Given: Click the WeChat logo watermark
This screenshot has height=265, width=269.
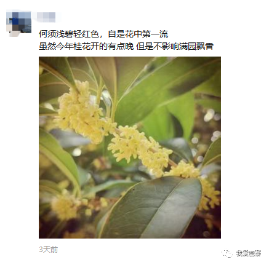Looking at the screenshot, I should click(228, 253).
